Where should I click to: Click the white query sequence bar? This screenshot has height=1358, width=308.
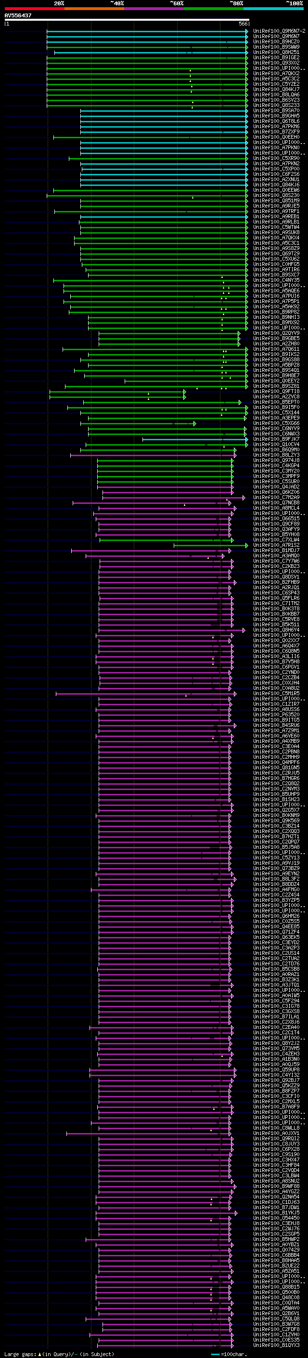pyautogui.click(x=127, y=20)
